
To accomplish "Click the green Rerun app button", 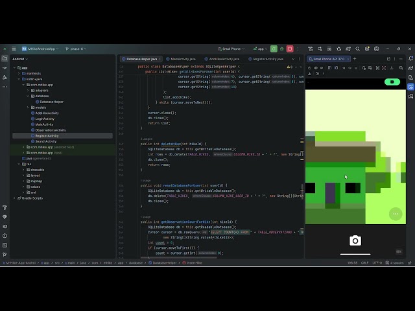I will pos(274,49).
